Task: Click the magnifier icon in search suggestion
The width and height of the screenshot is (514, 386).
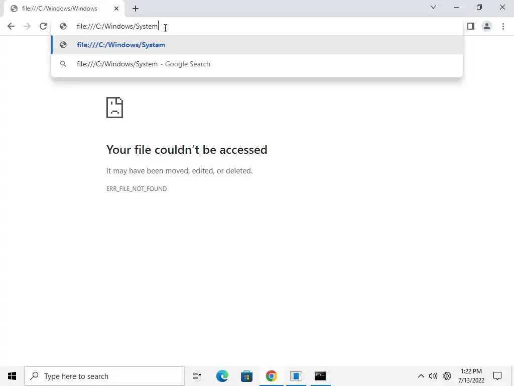Action: (63, 64)
